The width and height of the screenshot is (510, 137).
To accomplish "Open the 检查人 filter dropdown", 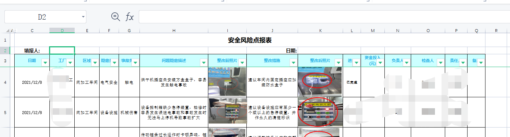I will point(440,63).
